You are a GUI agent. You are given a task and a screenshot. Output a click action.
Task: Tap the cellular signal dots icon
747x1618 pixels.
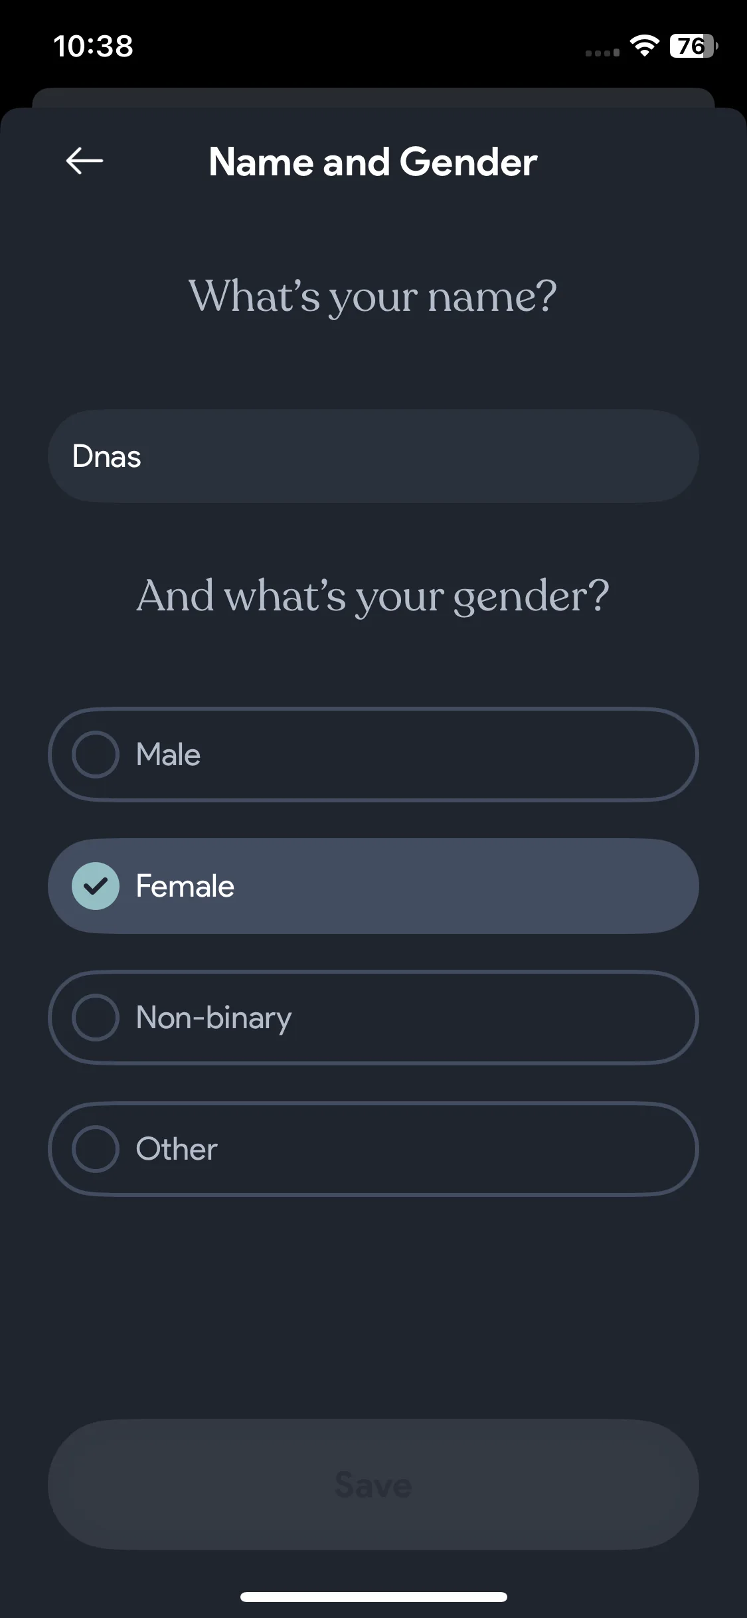point(602,52)
